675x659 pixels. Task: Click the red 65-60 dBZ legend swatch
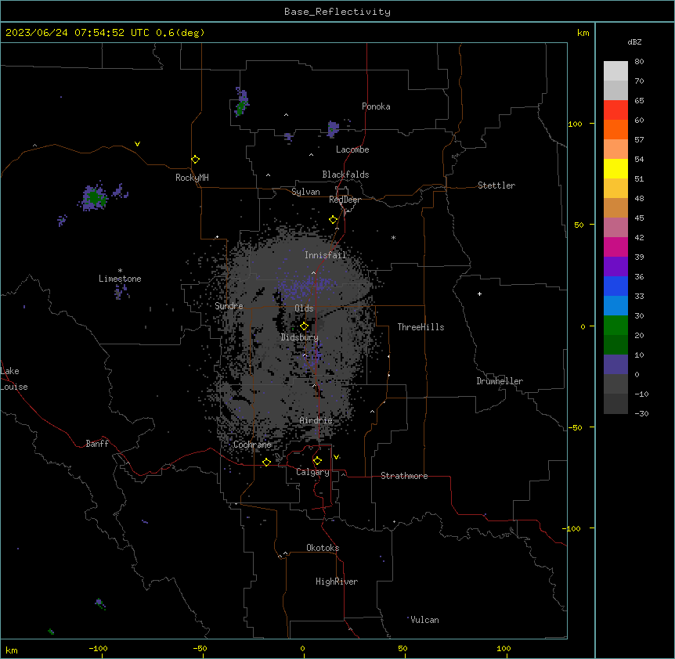pos(615,110)
